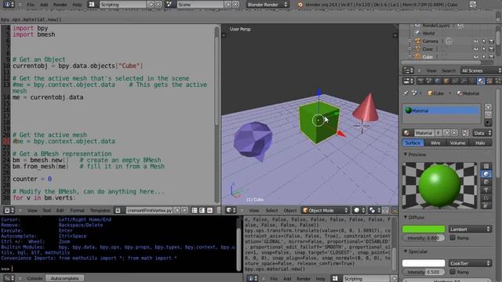502x282 pixels.
Task: Open the World properties tab icon
Action: point(438,81)
